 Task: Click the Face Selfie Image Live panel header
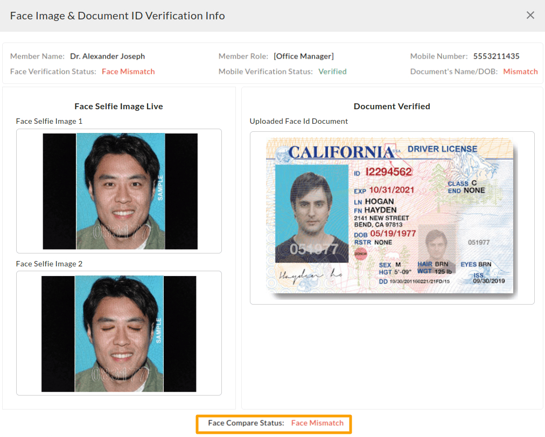coord(118,106)
